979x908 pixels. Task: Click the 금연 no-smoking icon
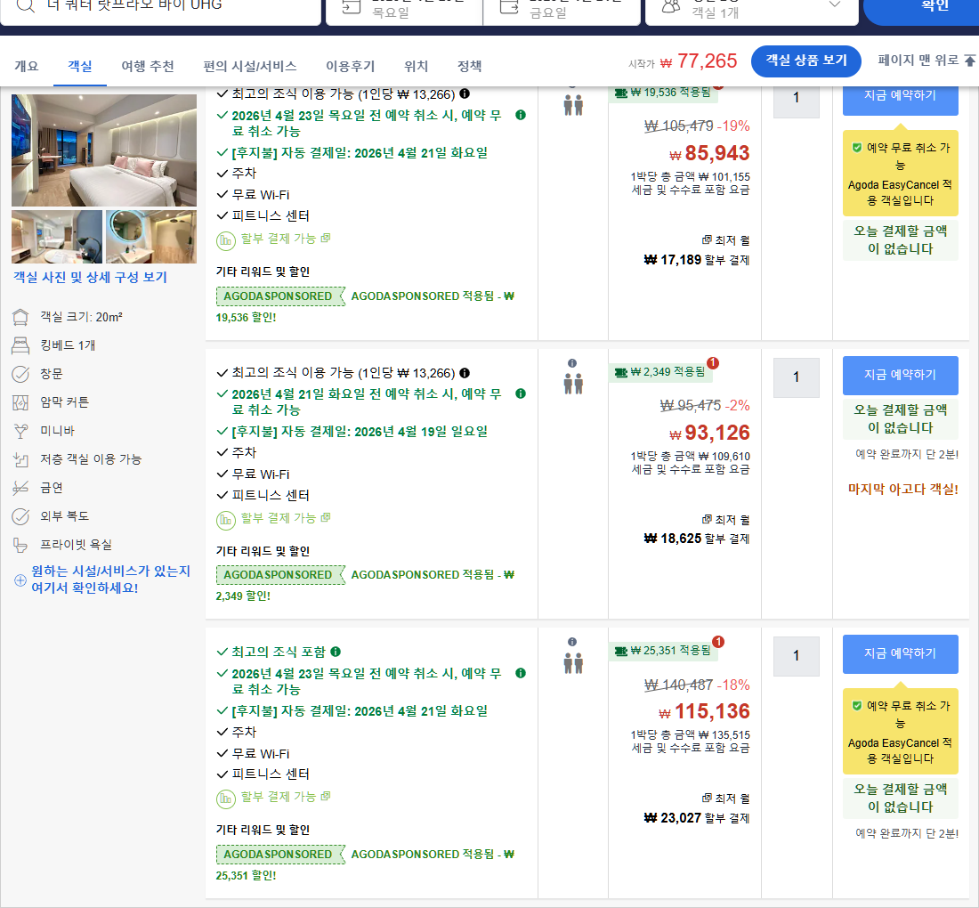pyautogui.click(x=19, y=488)
